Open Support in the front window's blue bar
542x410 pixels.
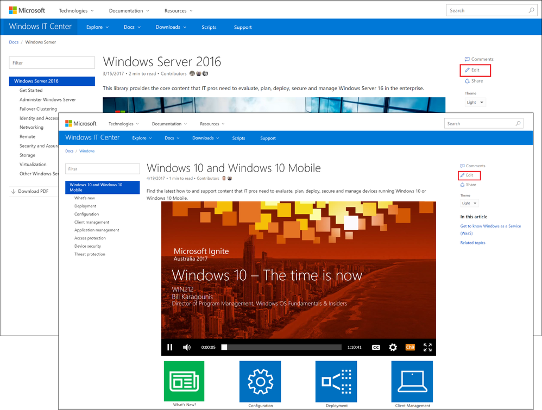268,138
